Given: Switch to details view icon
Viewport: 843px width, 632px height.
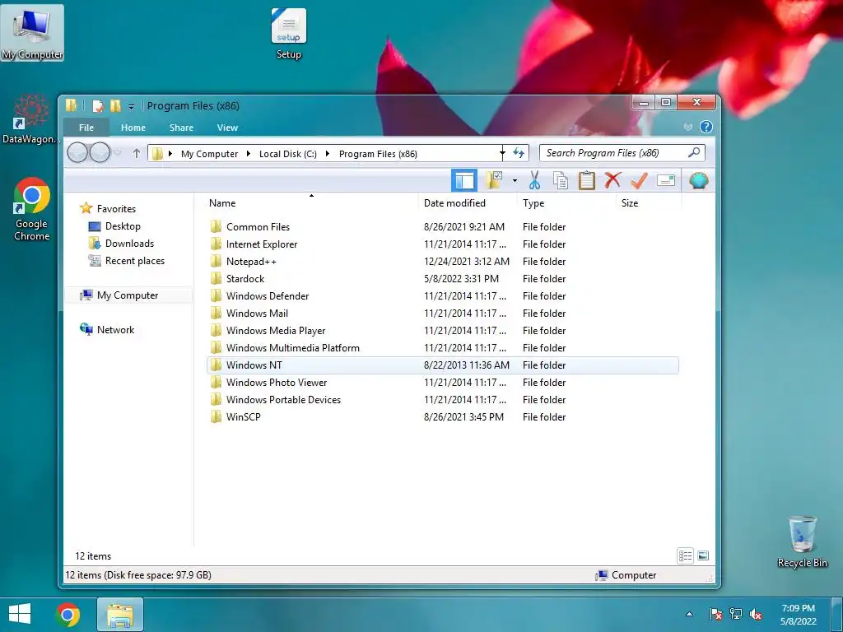Looking at the screenshot, I should click(x=685, y=555).
